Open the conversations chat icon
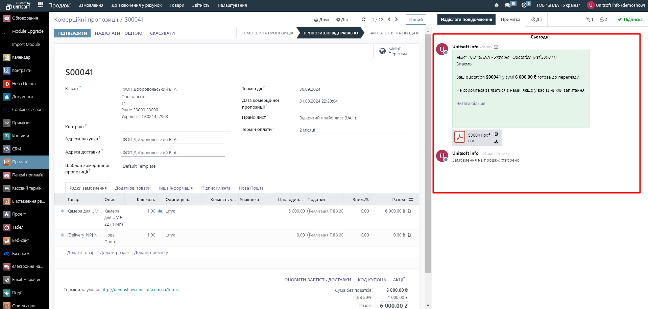648x309 pixels. (x=508, y=5)
